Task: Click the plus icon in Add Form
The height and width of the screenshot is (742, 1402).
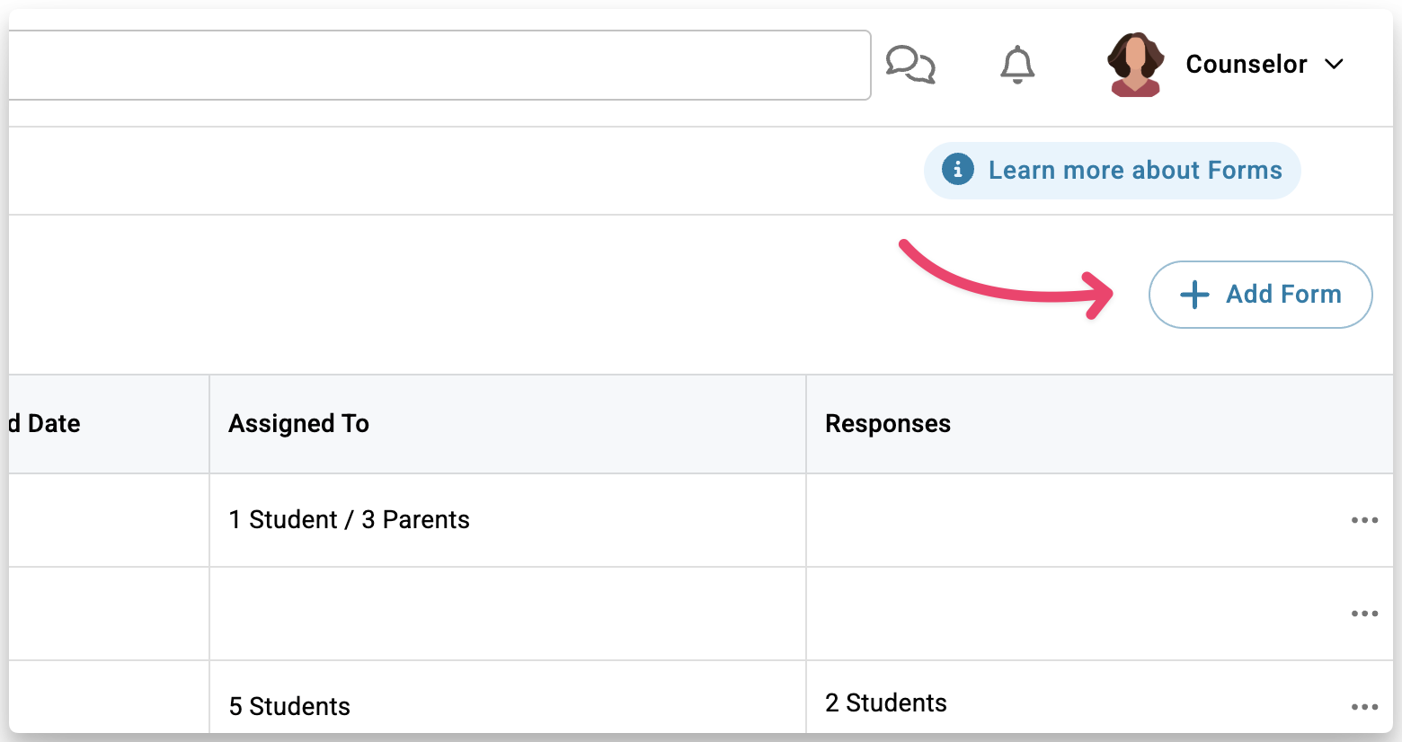Action: tap(1194, 295)
